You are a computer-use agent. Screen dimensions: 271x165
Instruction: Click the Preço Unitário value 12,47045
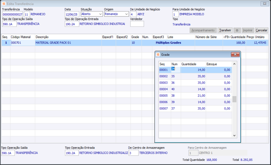click(260, 43)
